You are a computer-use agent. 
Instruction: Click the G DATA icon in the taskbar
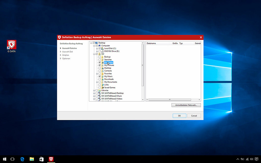pyautogui.click(x=51, y=159)
